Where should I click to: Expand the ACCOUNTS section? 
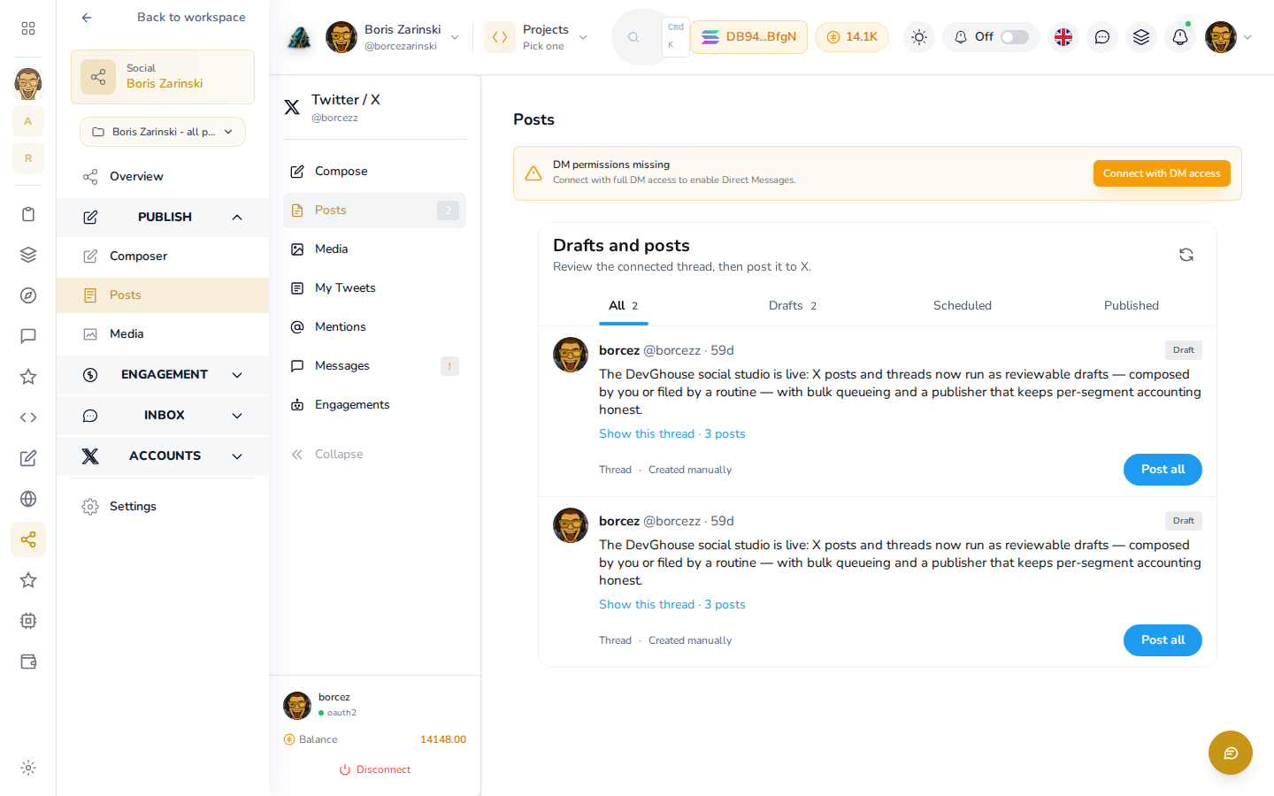pos(163,456)
